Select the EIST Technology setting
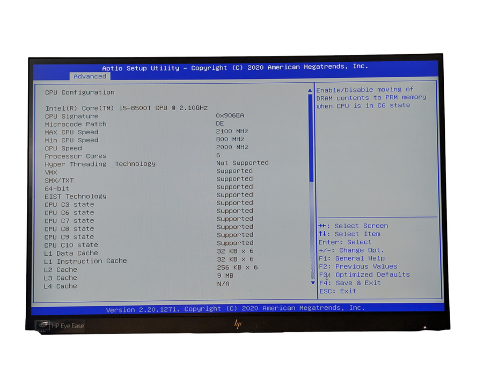This screenshot has width=499, height=376. tap(75, 196)
